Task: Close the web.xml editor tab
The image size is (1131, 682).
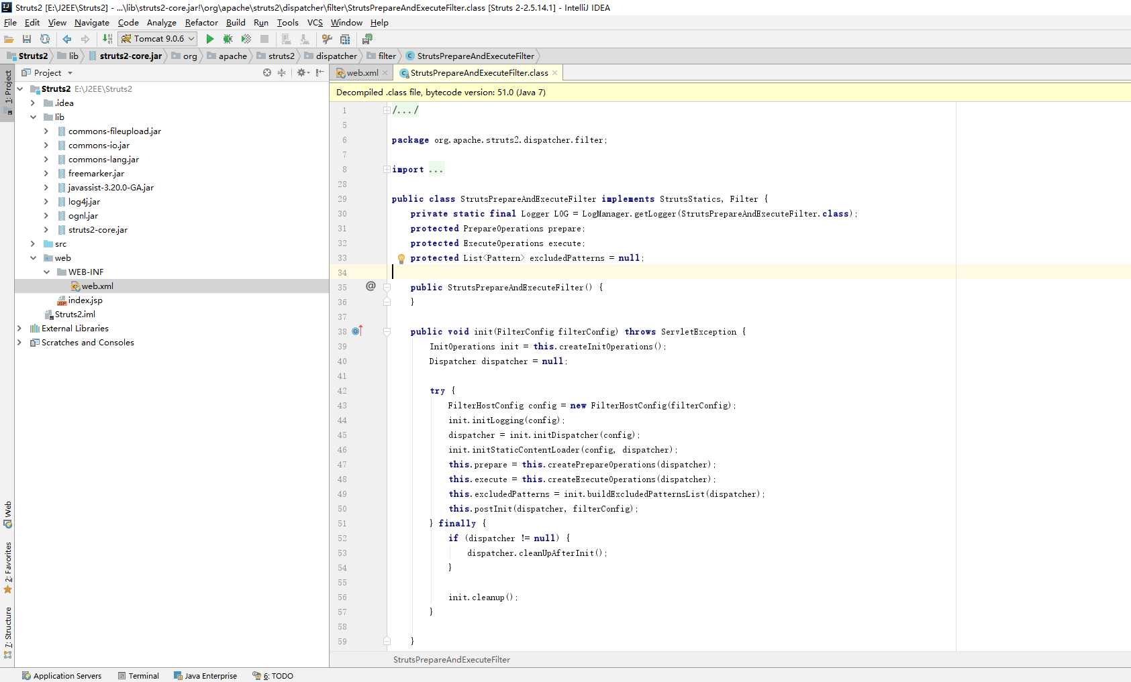Action: 385,73
